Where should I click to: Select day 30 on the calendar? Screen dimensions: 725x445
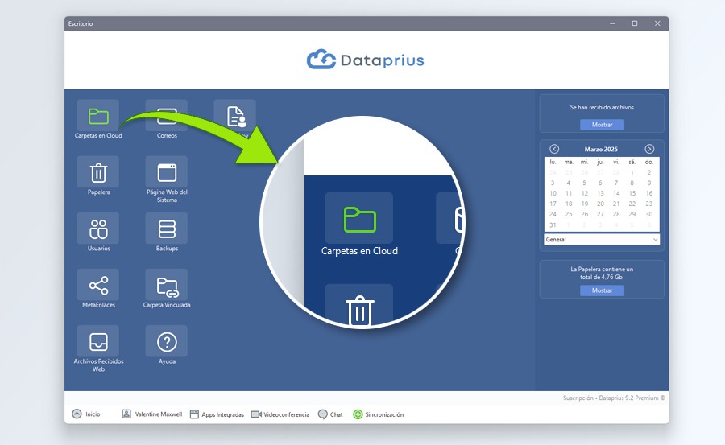point(649,214)
